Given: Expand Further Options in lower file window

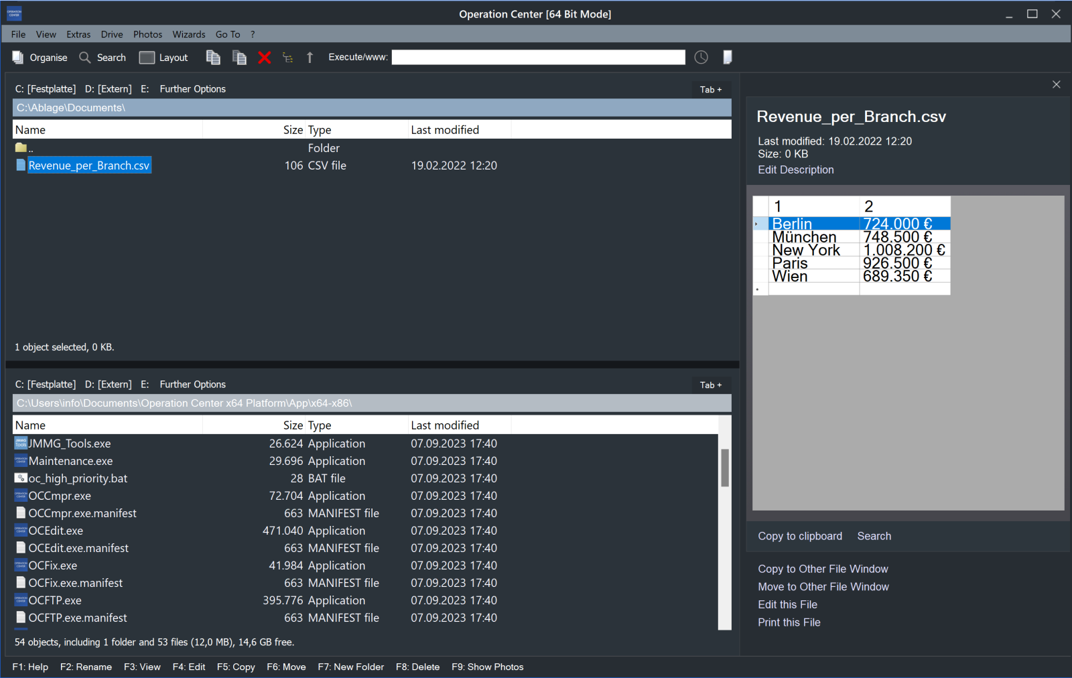Looking at the screenshot, I should click(192, 385).
